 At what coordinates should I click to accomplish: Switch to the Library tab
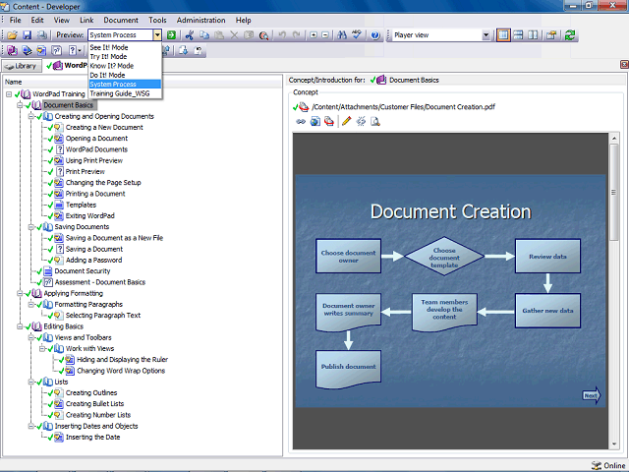click(22, 66)
